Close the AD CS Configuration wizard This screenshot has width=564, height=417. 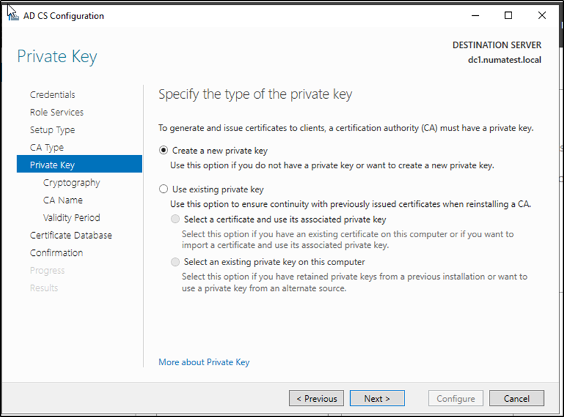tap(541, 15)
